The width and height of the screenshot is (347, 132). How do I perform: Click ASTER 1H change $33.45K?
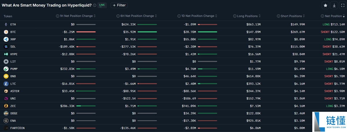[68, 91]
